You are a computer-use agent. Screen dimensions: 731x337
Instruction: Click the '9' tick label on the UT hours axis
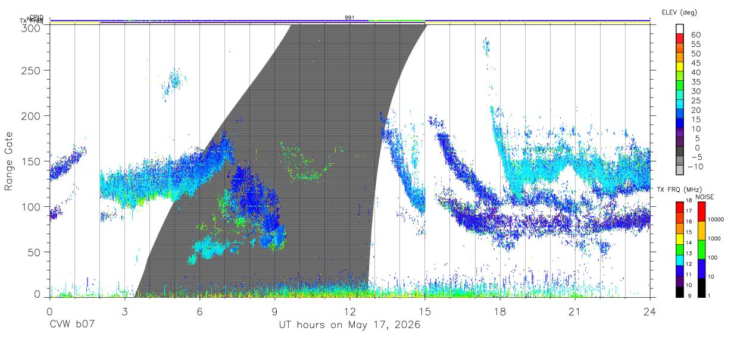274,312
